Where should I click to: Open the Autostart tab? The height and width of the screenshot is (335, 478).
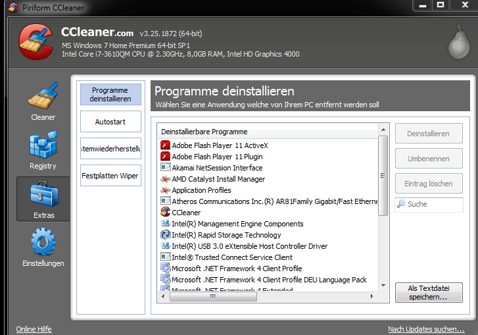[x=110, y=122]
